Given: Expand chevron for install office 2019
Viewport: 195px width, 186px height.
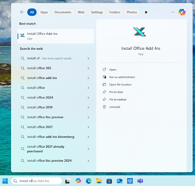Looking at the screenshot, I should pos(88,107).
